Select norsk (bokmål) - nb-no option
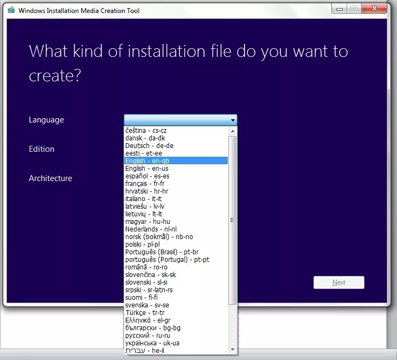 click(x=176, y=237)
